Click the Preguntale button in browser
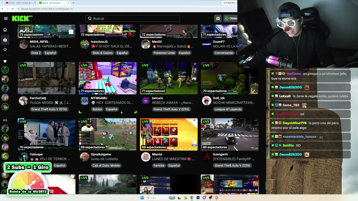The image size is (358, 201). coord(230,3)
